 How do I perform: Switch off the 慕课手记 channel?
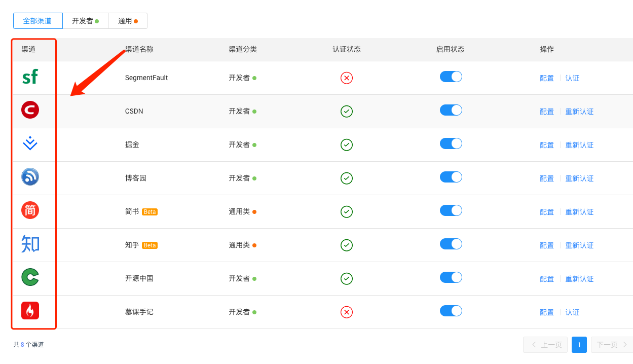coord(451,311)
